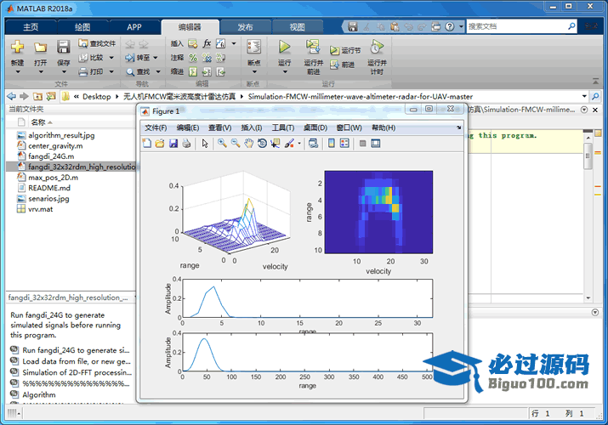The height and width of the screenshot is (425, 608).
Task: Click the heatmap plot in Figure 1
Action: coord(378,210)
